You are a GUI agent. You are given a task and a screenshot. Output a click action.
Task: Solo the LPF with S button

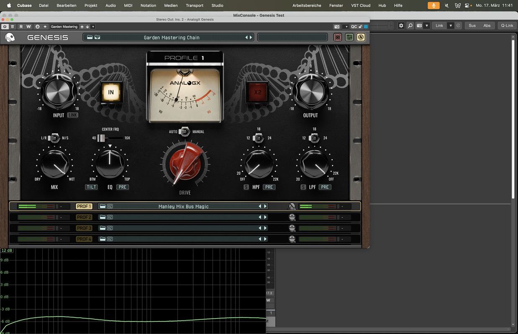pos(303,187)
